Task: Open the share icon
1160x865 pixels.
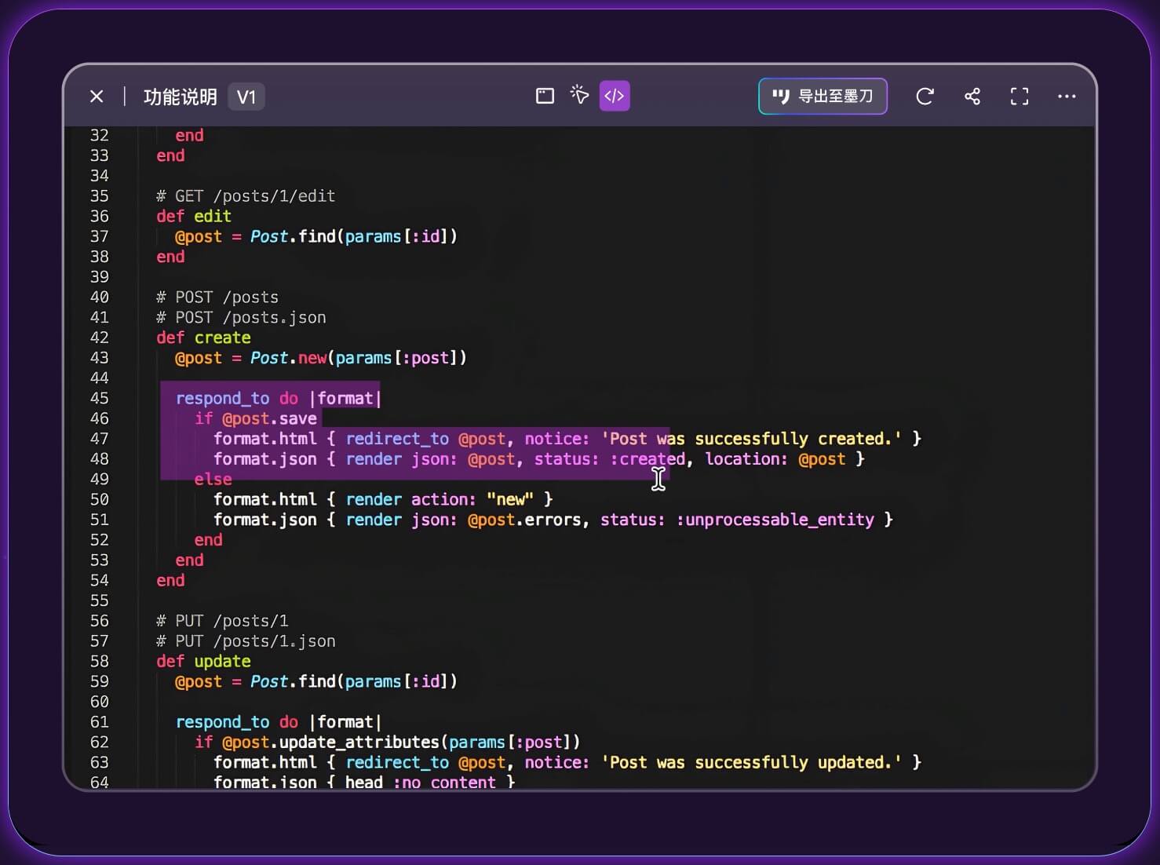Action: (972, 97)
